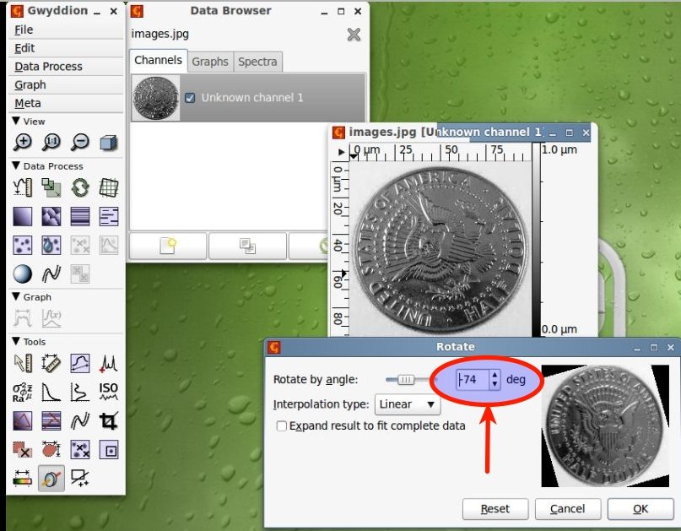Select the striped path level tool

51,420
